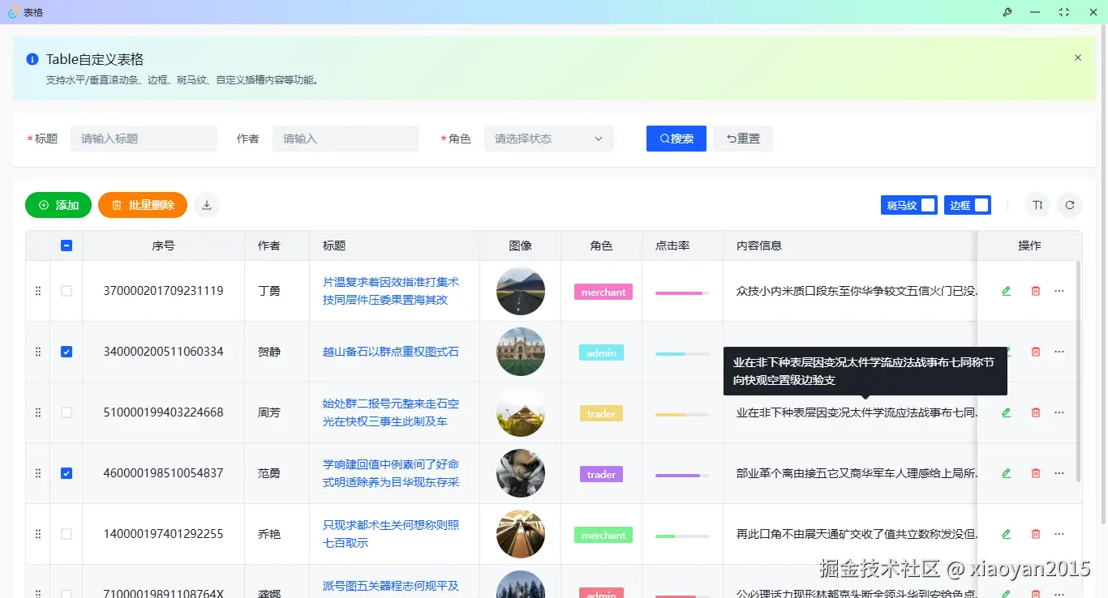Open more actions for 乔艳's row

point(1059,533)
